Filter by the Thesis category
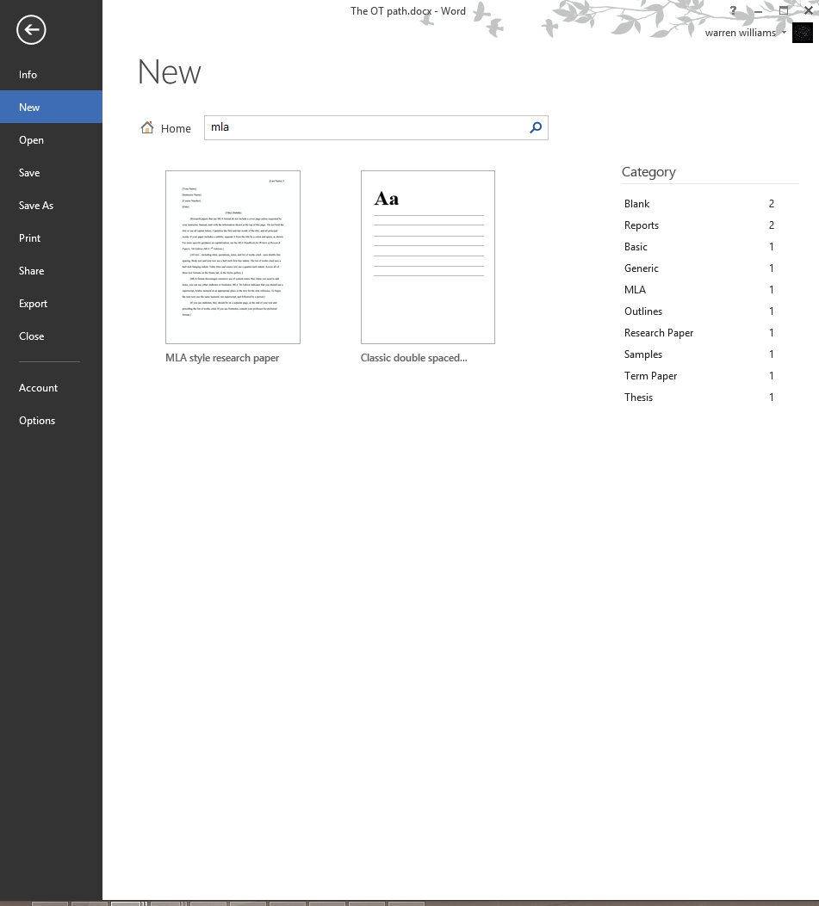 [638, 398]
